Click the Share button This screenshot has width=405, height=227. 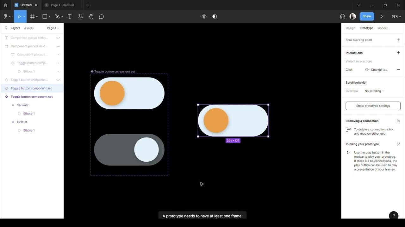[367, 16]
